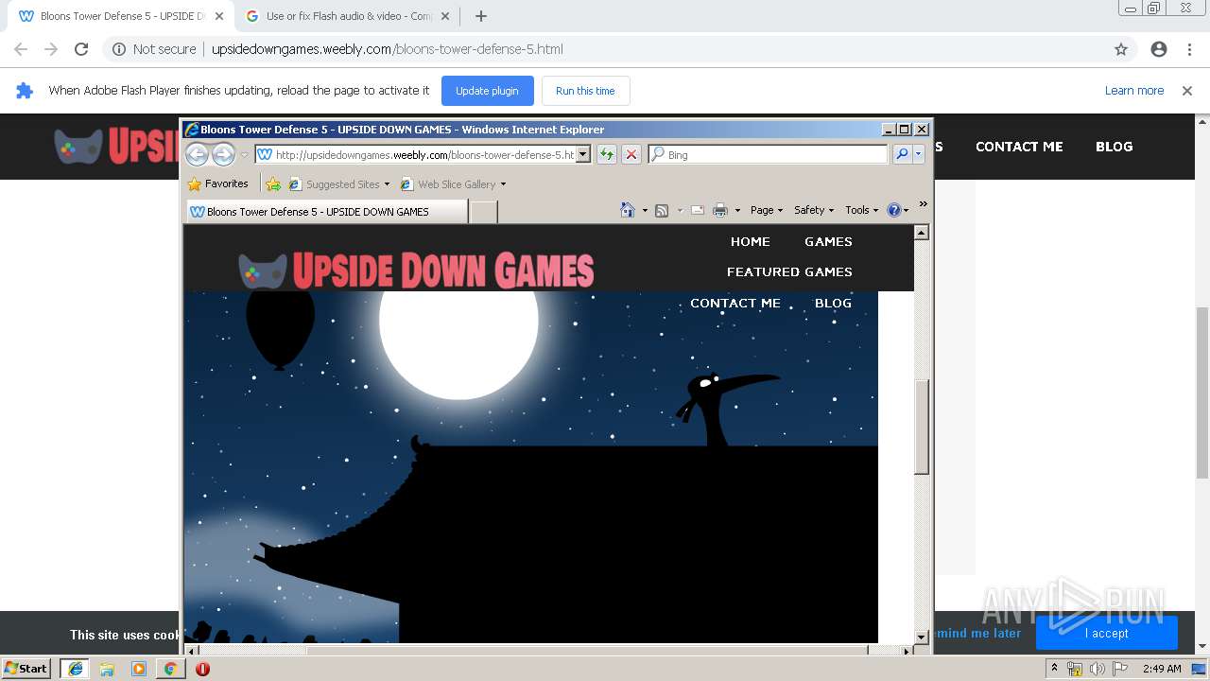Add to Favorites bar icon
The height and width of the screenshot is (681, 1210).
pyautogui.click(x=273, y=183)
